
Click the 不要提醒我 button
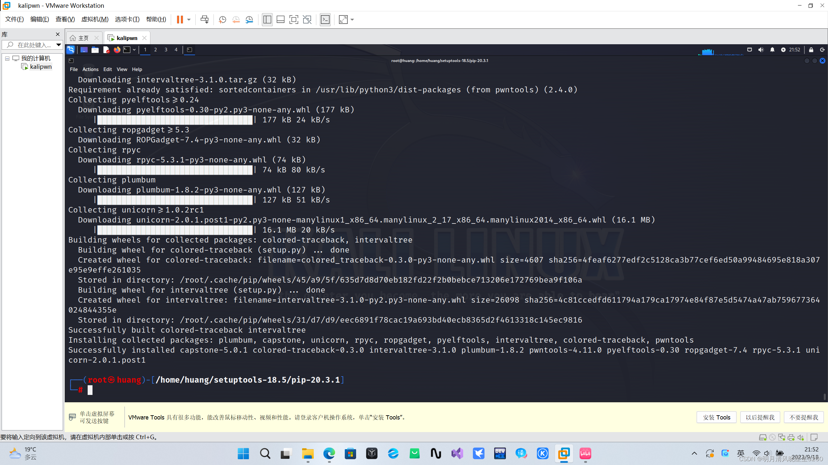(x=804, y=417)
